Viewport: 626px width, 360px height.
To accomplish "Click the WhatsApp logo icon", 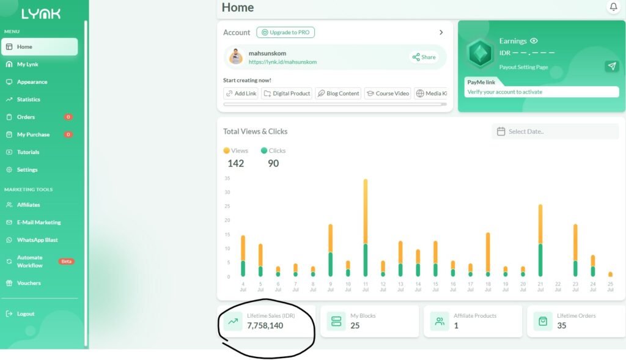I will (x=9, y=240).
